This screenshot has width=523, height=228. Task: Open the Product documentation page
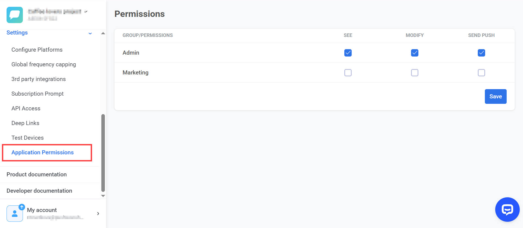click(x=37, y=174)
